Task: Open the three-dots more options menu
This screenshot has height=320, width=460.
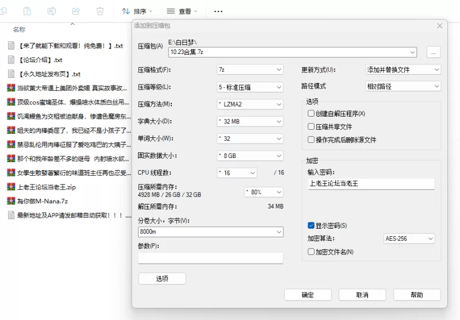Action: point(218,11)
